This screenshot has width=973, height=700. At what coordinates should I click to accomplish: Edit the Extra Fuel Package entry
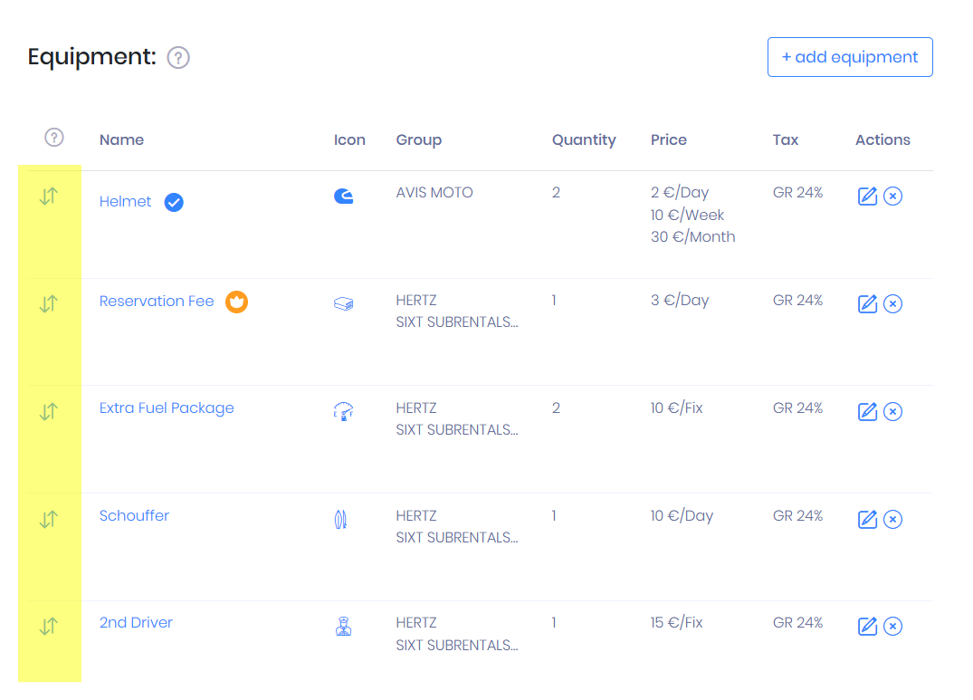coord(867,412)
